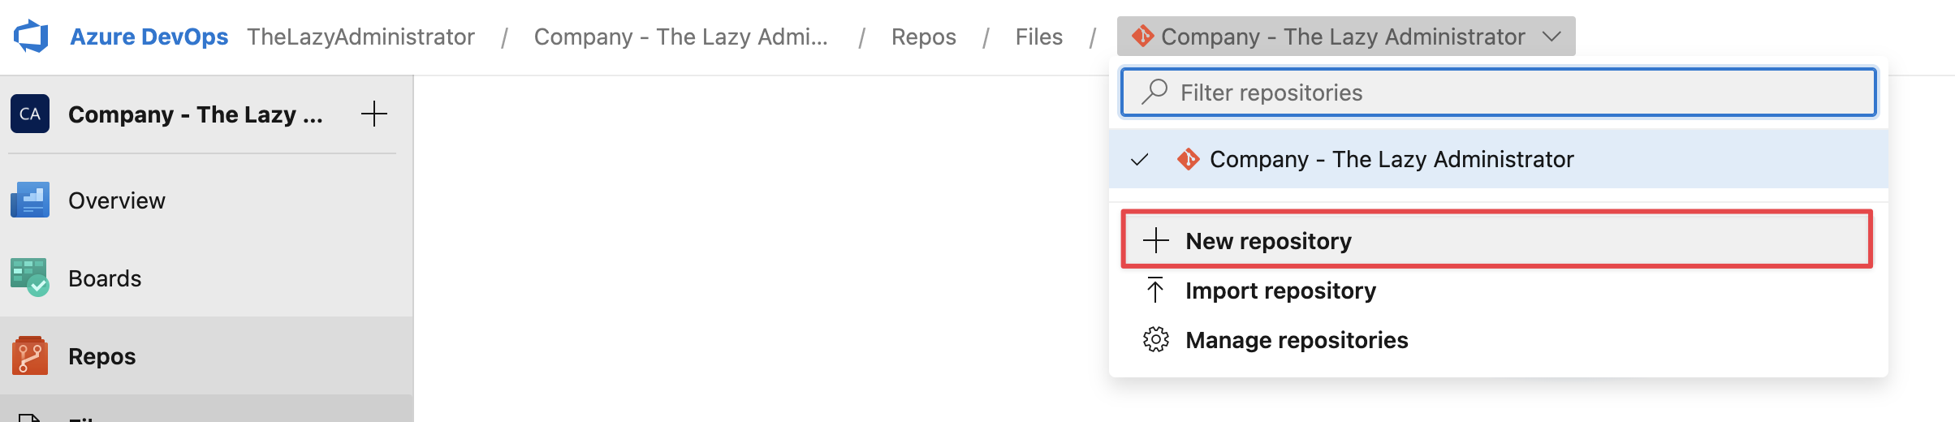The height and width of the screenshot is (422, 1955).
Task: Click the CA project avatar
Action: click(x=30, y=114)
